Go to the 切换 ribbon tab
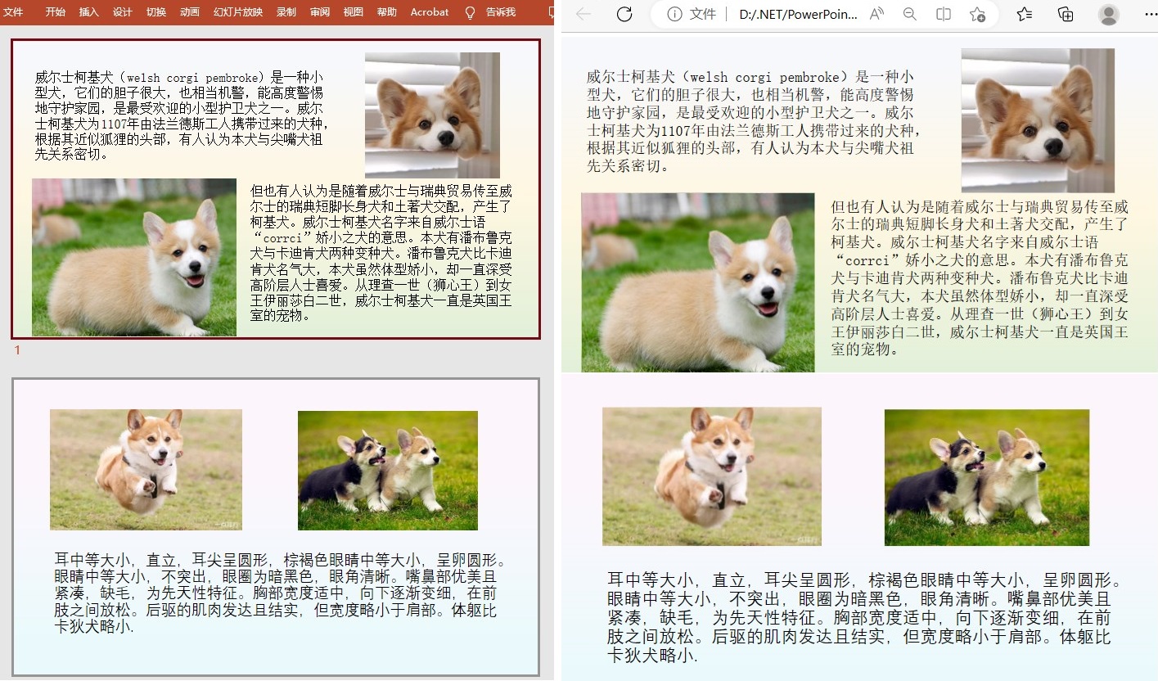Image resolution: width=1158 pixels, height=681 pixels. coord(155,12)
